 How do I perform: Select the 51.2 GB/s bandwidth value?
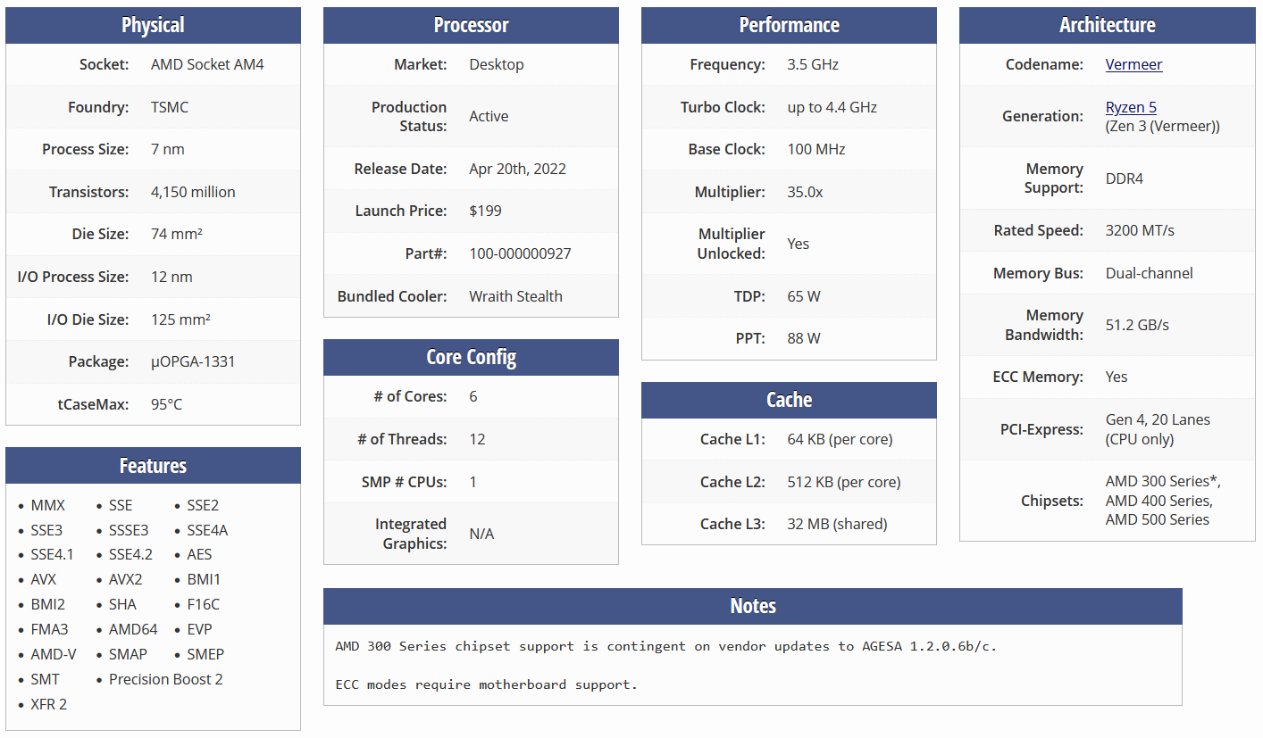point(1137,325)
